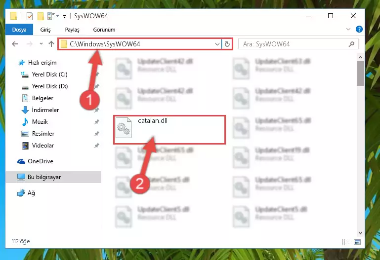
Task: Select Ağ network item
Action: point(31,193)
